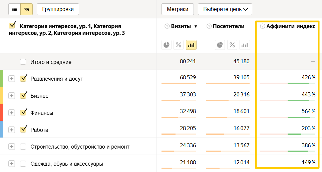Show percent values for Визиты column
Screen dimensions: 322x172
[179, 45]
